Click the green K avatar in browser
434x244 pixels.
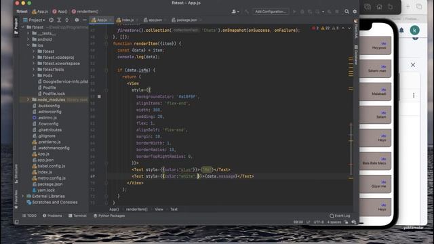[x=414, y=30]
